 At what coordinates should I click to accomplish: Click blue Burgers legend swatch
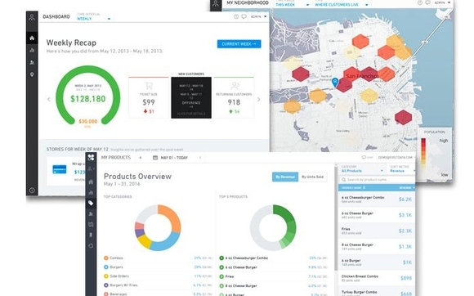coord(105,267)
